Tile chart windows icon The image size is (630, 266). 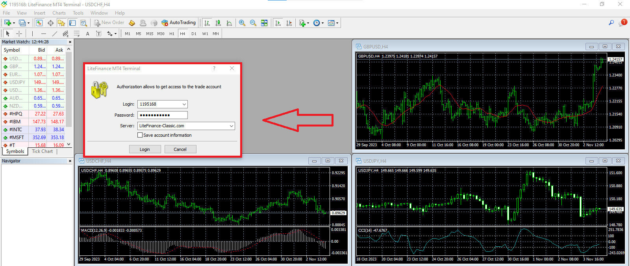coord(264,23)
